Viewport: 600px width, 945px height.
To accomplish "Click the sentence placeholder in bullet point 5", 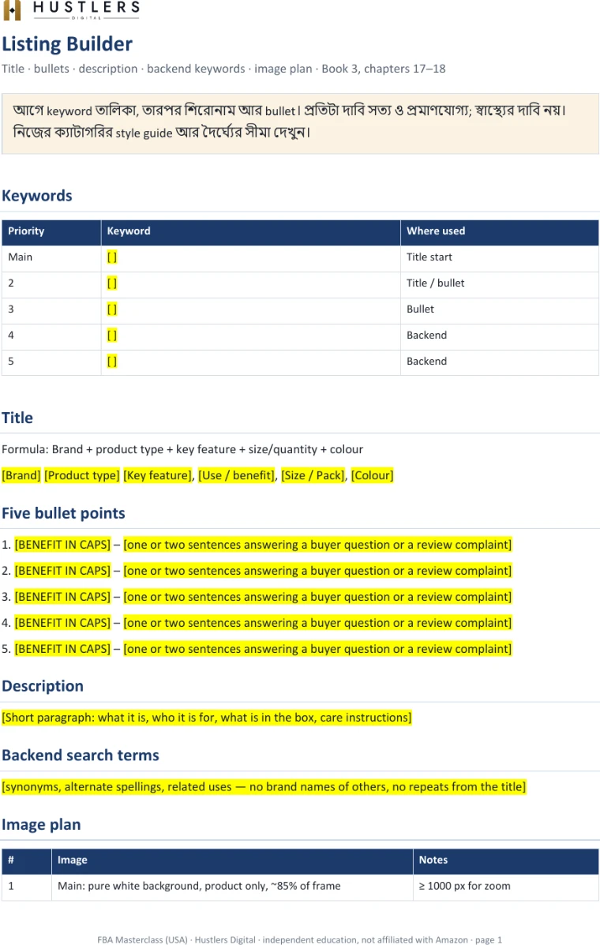I will click(317, 649).
